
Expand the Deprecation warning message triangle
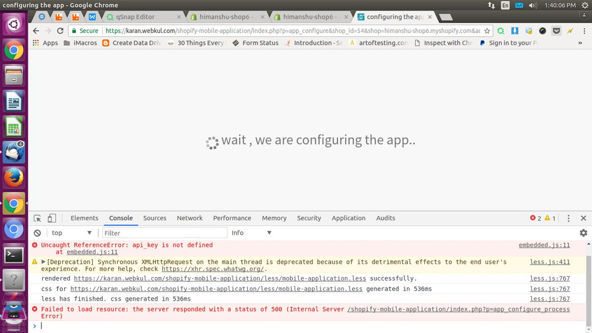point(44,261)
